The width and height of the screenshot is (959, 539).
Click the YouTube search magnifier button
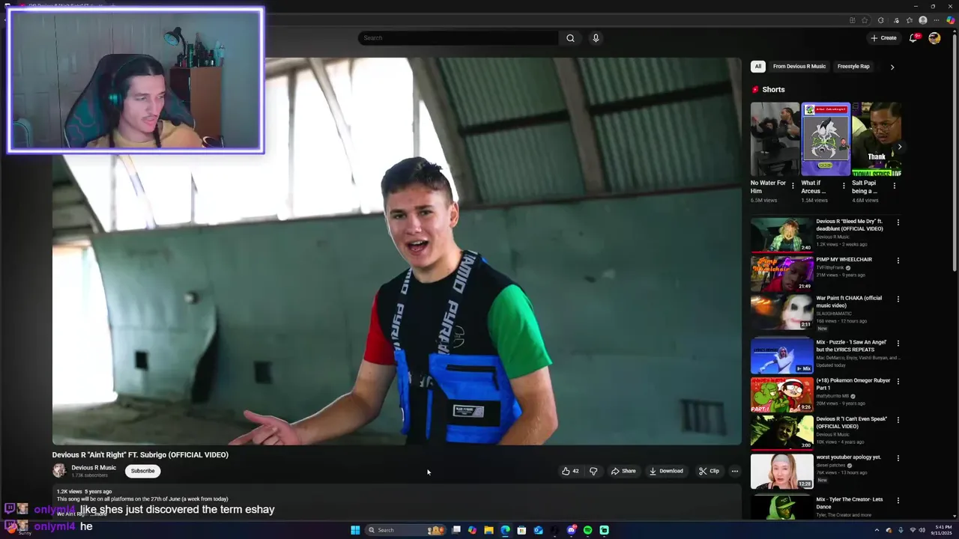570,38
